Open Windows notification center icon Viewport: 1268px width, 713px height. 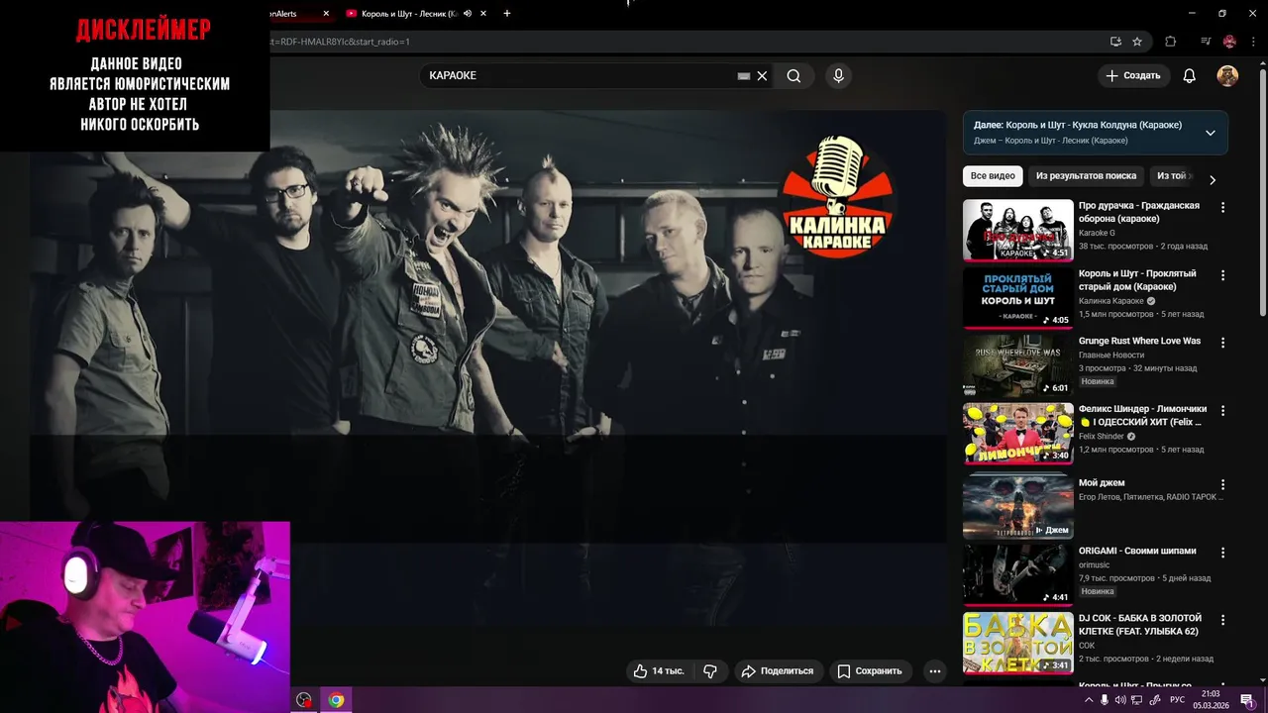1247,700
